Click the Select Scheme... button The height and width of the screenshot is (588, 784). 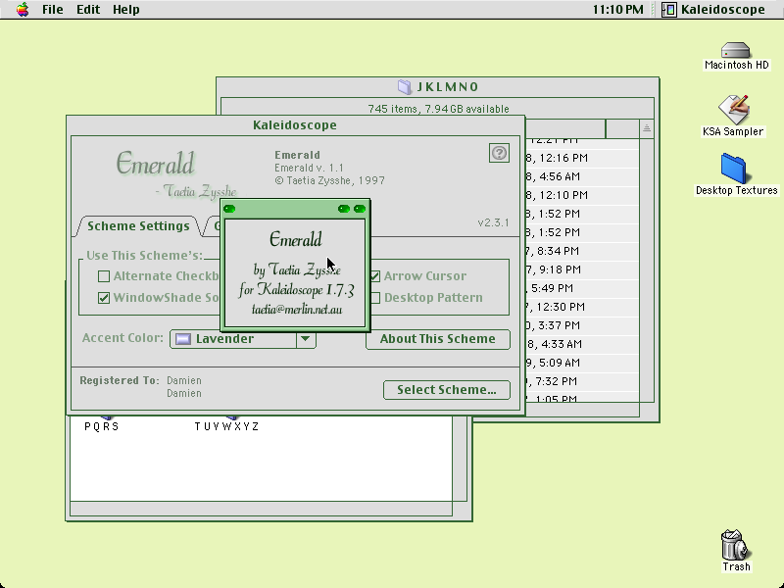pyautogui.click(x=447, y=390)
